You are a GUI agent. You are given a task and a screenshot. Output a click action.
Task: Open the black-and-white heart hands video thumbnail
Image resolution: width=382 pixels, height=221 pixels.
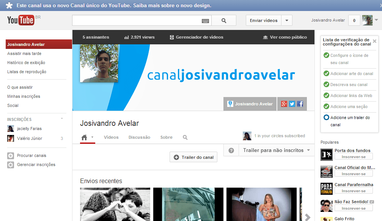pos(115,204)
